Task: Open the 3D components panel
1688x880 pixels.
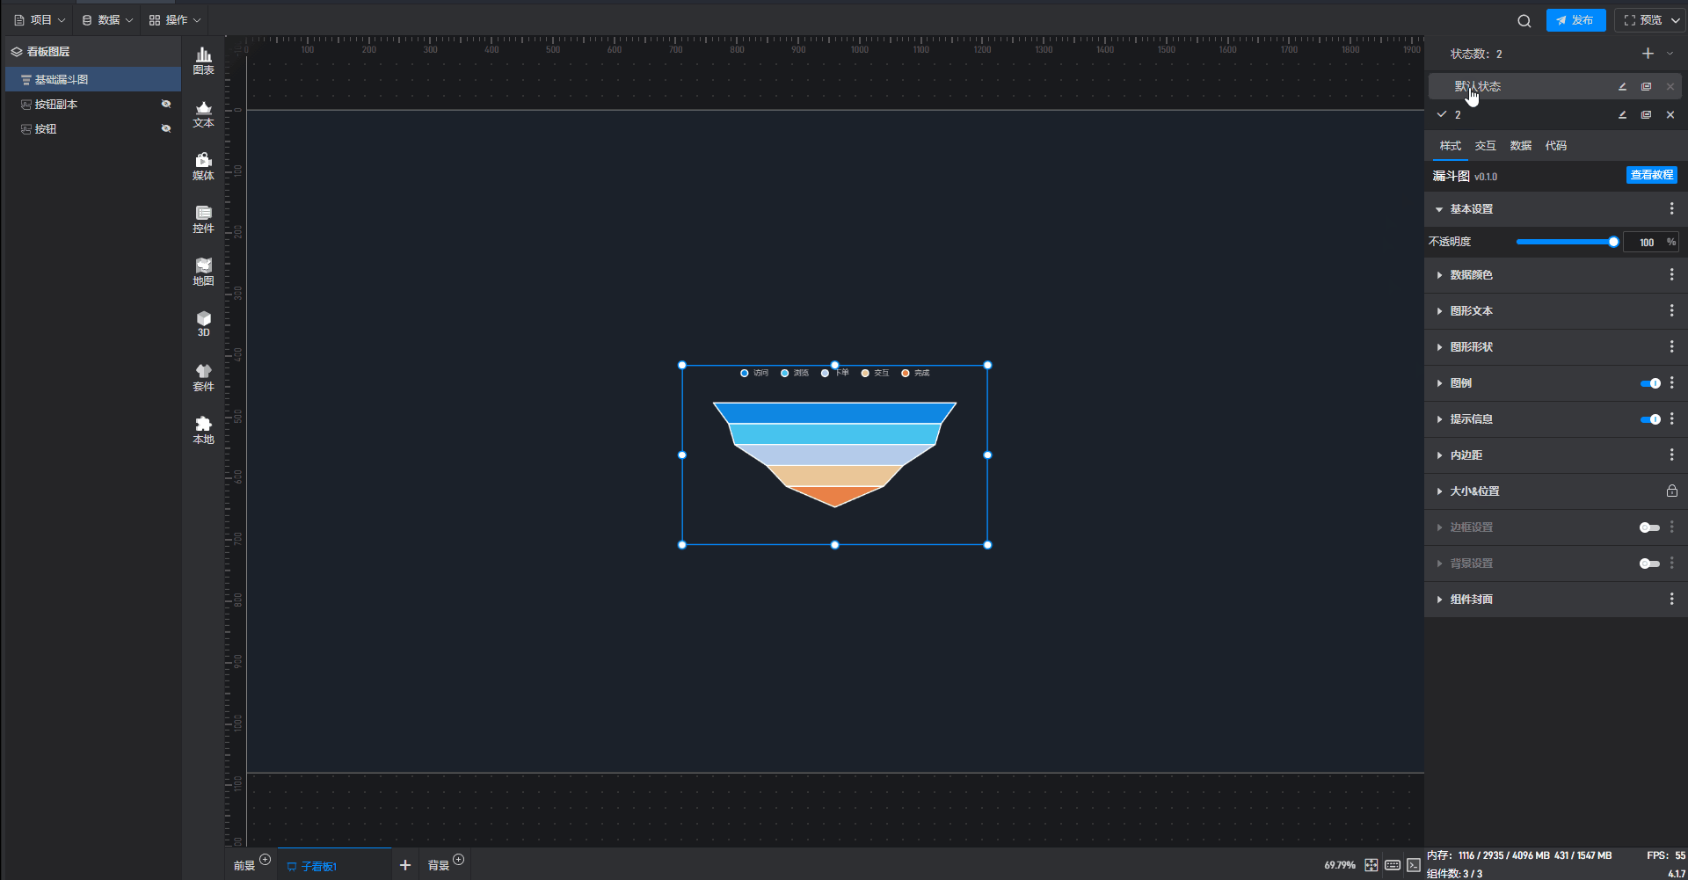Action: (203, 323)
